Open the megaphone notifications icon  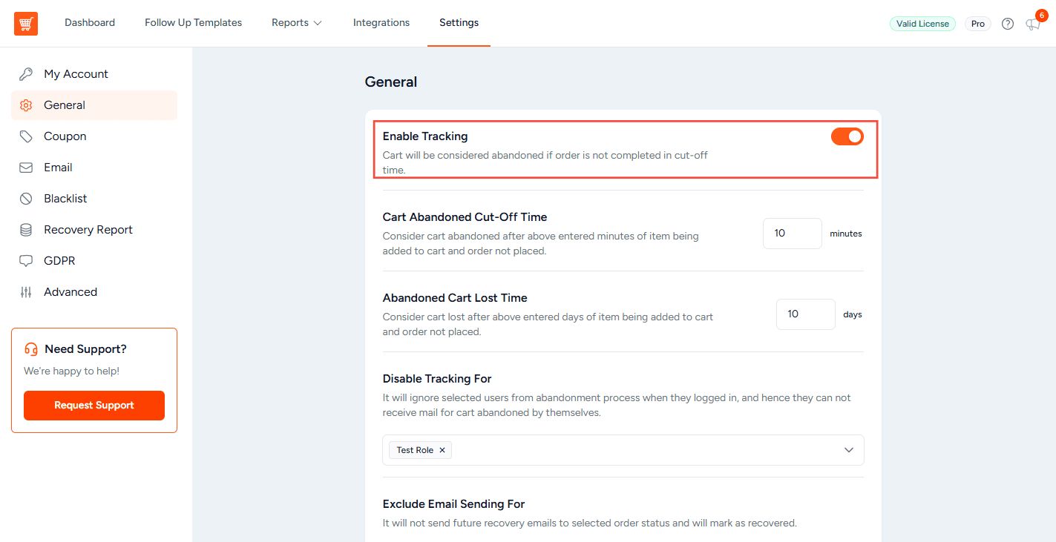1032,24
